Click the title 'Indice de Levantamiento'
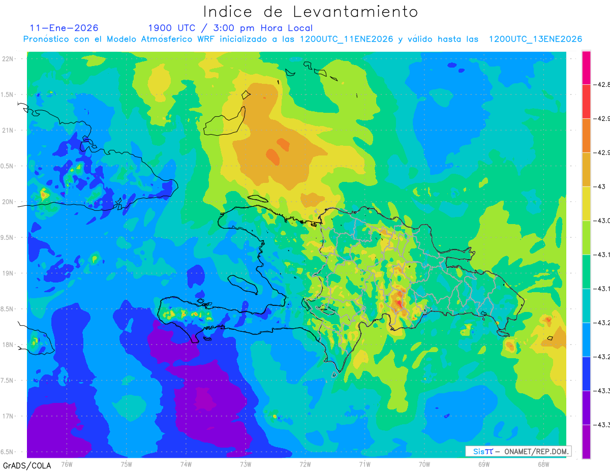Viewport: 610px width, 471px height. point(311,12)
